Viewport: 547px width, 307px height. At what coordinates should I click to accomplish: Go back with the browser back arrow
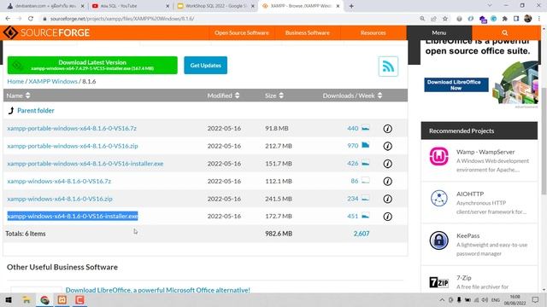point(8,19)
